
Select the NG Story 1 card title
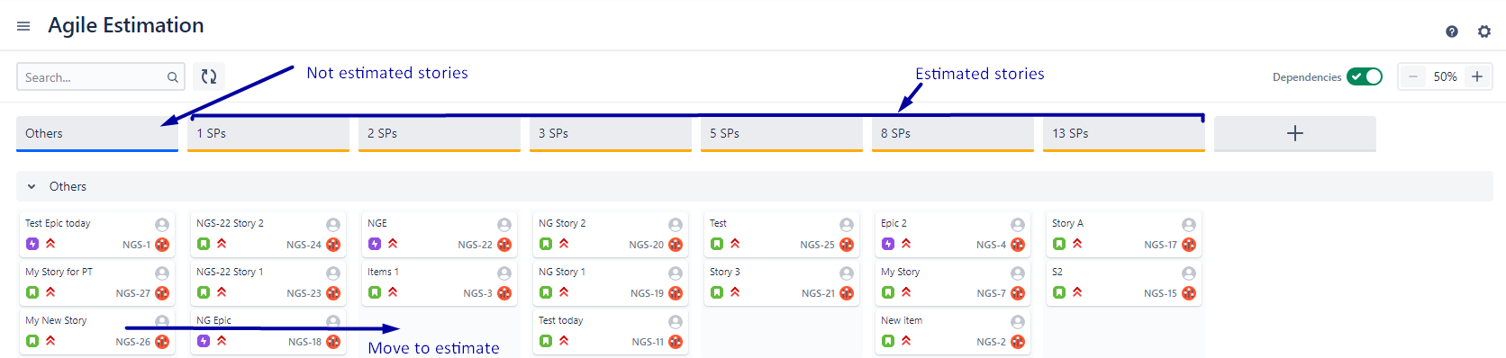561,272
